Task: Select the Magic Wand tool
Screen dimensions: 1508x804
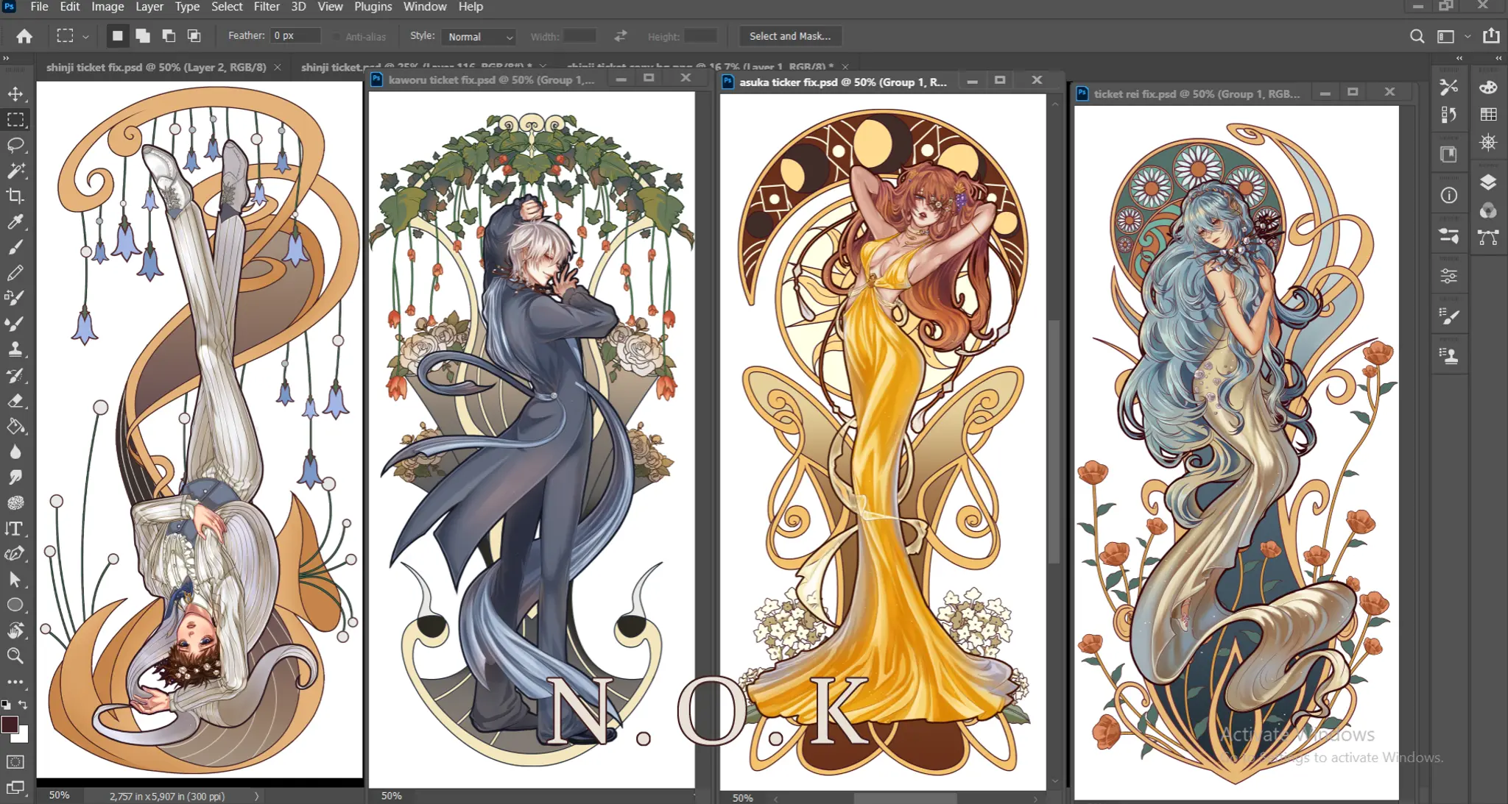Action: click(15, 171)
